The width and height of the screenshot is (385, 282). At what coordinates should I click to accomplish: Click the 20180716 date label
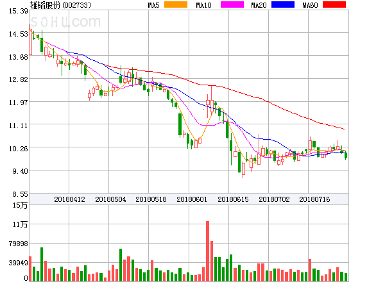pyautogui.click(x=314, y=199)
